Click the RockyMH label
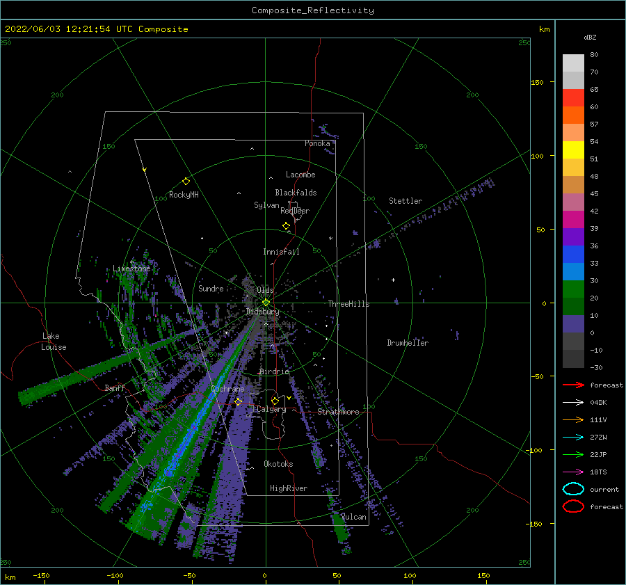 (x=184, y=195)
